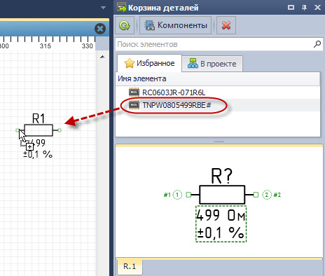325x276 pixels.
Task: Select the 499 Ом value label in preview
Action: [x=221, y=215]
